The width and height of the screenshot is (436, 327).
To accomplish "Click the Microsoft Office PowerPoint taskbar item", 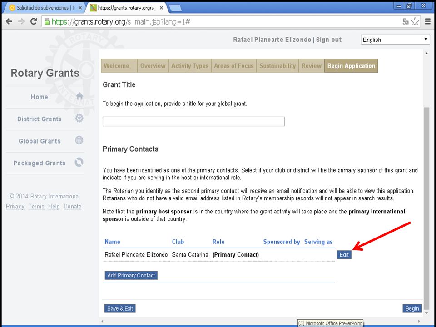I will 330,323.
